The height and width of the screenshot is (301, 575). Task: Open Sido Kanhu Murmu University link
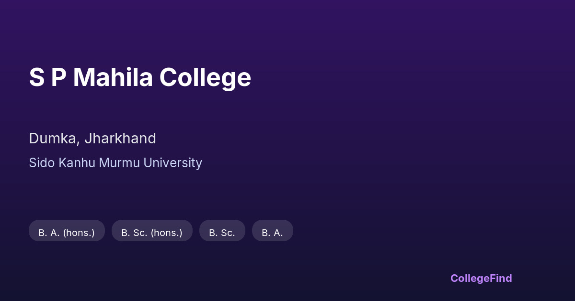click(115, 163)
